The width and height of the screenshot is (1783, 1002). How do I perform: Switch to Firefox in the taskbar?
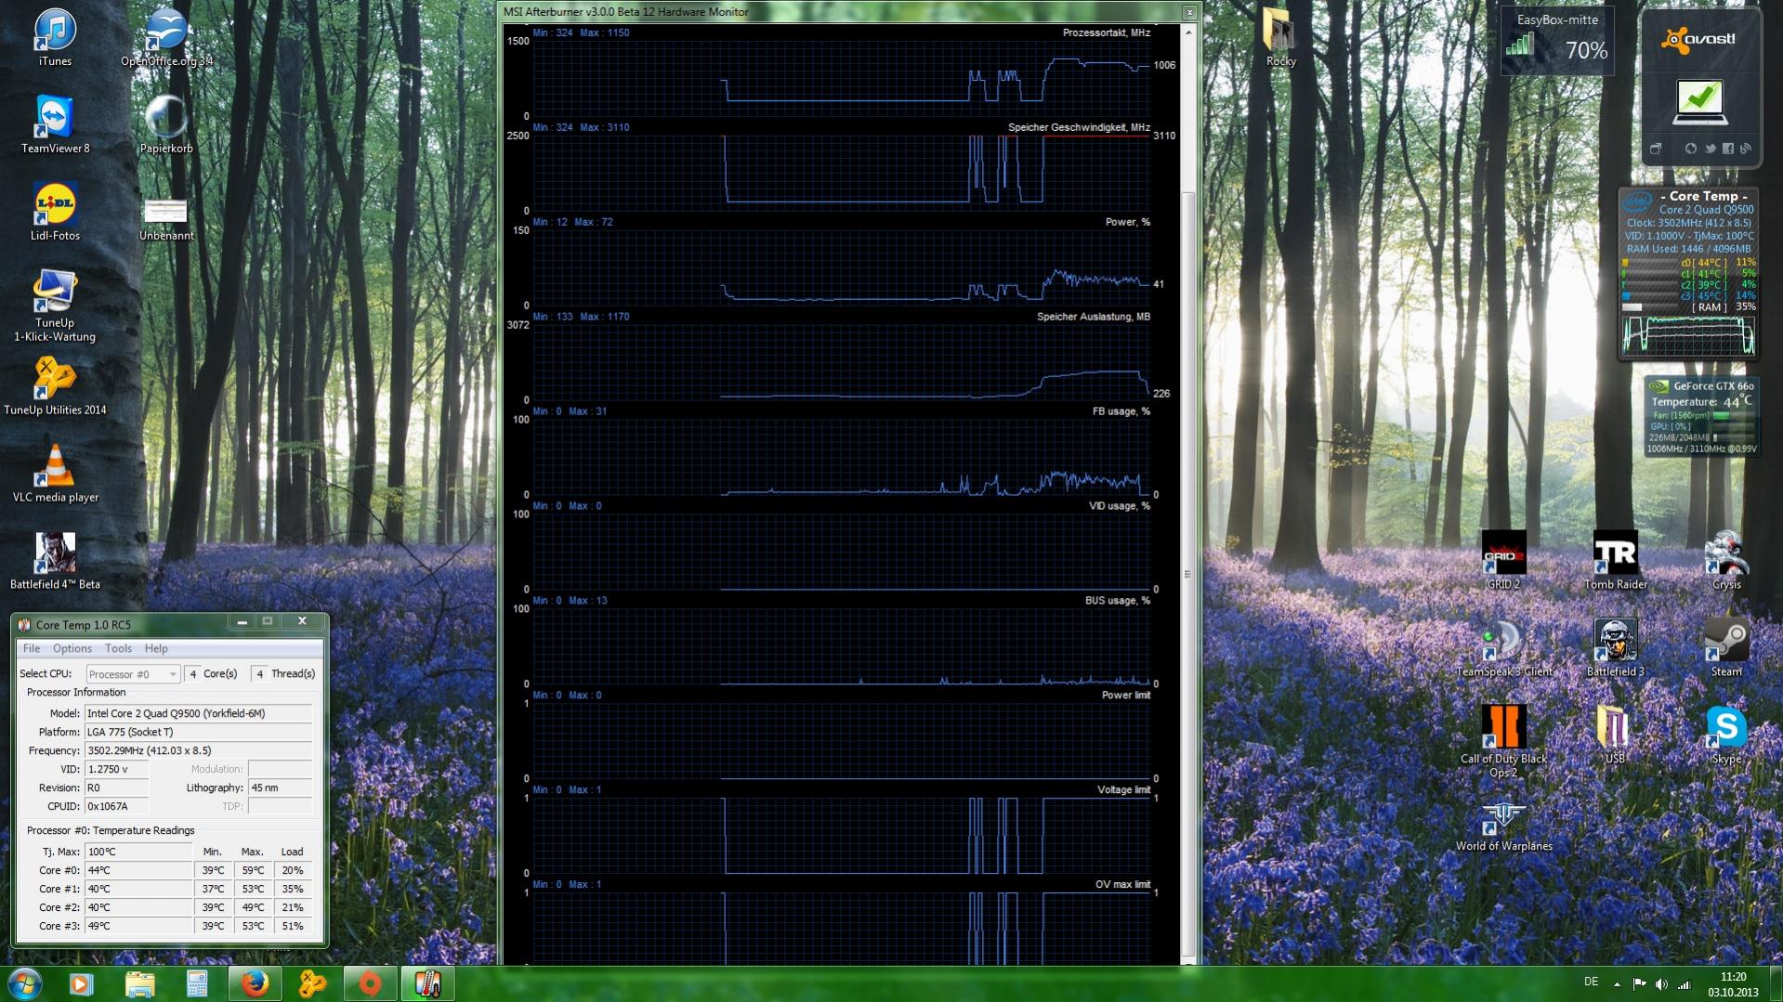tap(255, 983)
